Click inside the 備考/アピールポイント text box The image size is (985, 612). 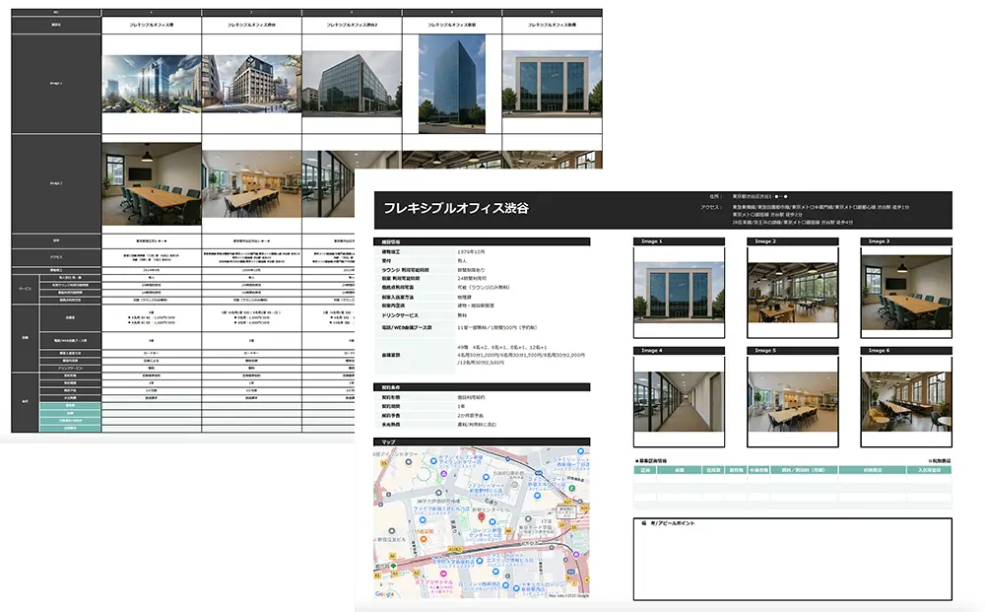(x=792, y=562)
